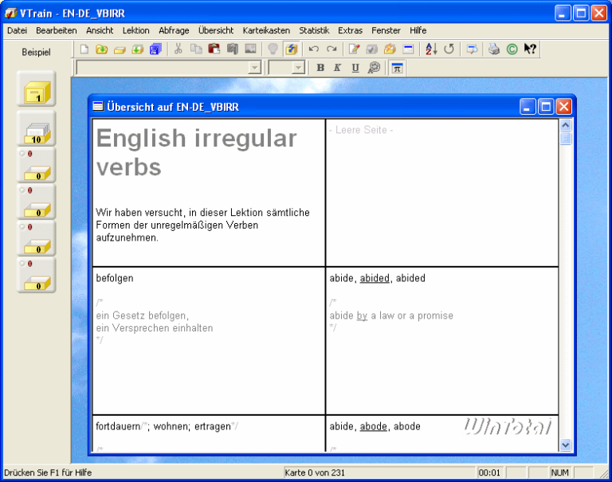Select the card box labeled 1
Screen dimensions: 612x482
coord(37,88)
